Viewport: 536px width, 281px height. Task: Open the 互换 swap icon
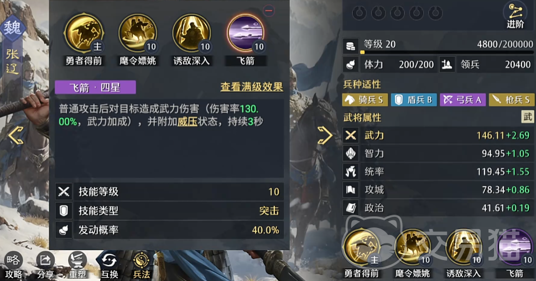110,266
